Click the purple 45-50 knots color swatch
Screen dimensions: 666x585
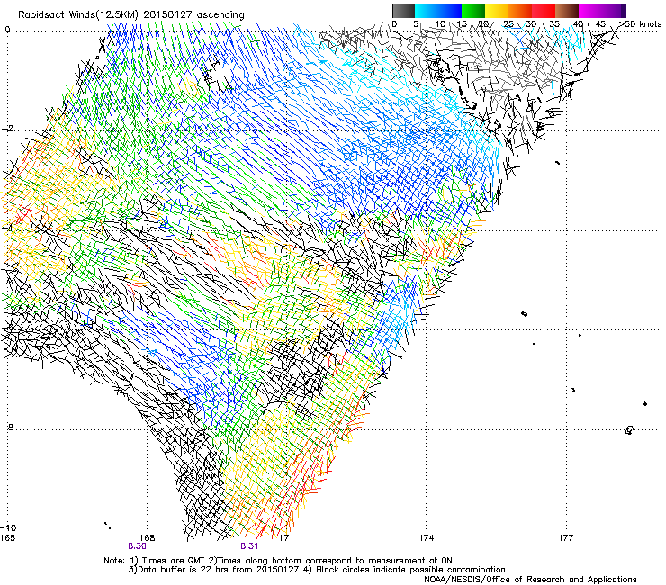pyautogui.click(x=614, y=11)
